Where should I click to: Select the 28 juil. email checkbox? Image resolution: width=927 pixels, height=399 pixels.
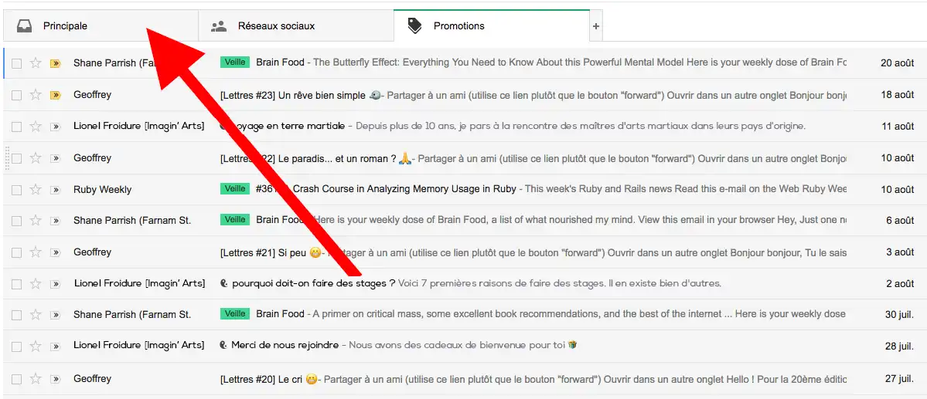pyautogui.click(x=16, y=347)
